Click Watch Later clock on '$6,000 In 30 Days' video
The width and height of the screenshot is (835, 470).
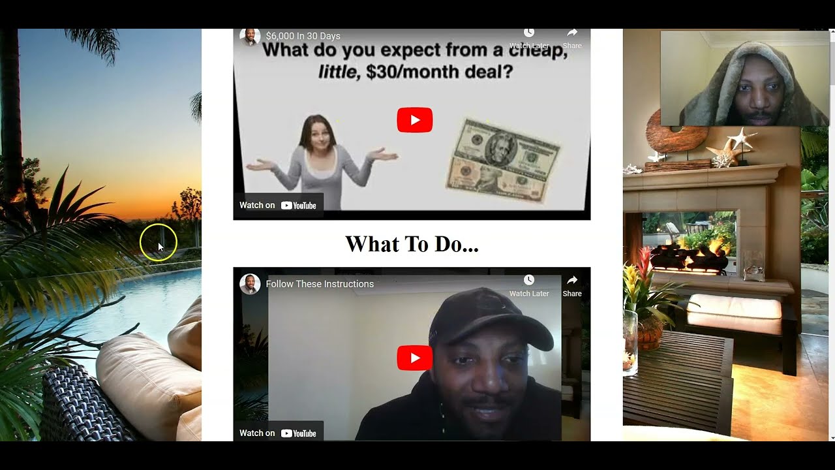click(529, 34)
